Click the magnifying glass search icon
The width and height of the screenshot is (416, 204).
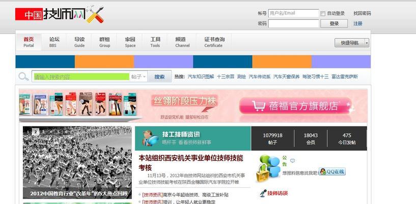pyautogui.click(x=23, y=76)
